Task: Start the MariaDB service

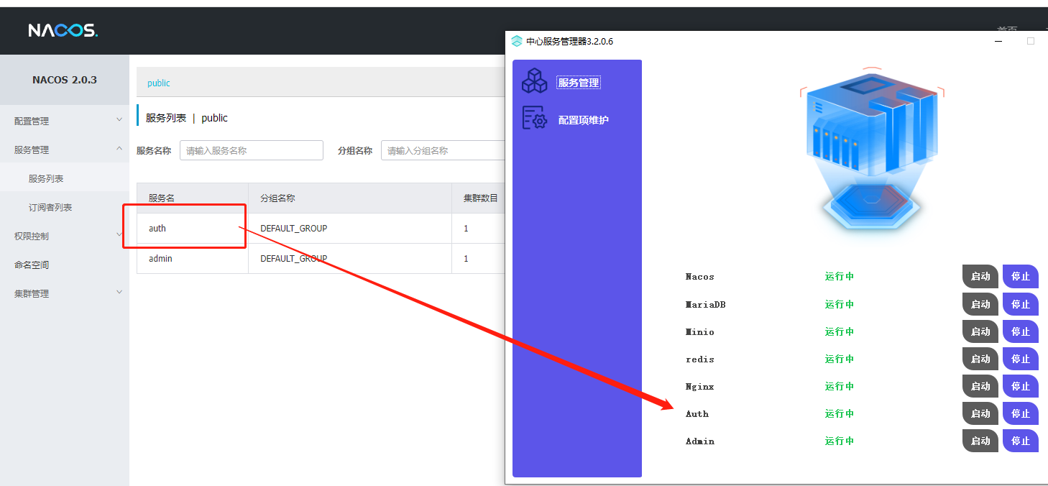Action: pos(980,304)
